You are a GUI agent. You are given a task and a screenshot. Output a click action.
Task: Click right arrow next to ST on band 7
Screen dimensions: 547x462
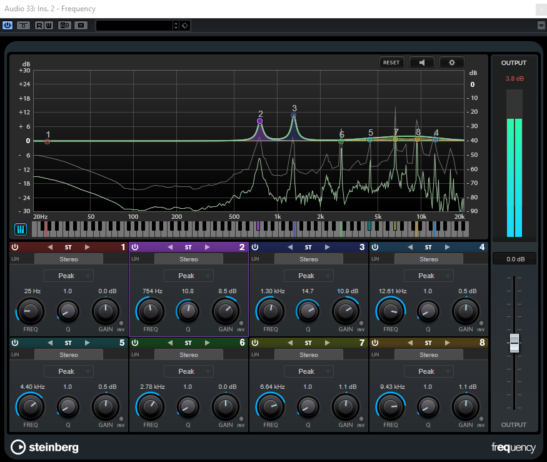pyautogui.click(x=327, y=343)
